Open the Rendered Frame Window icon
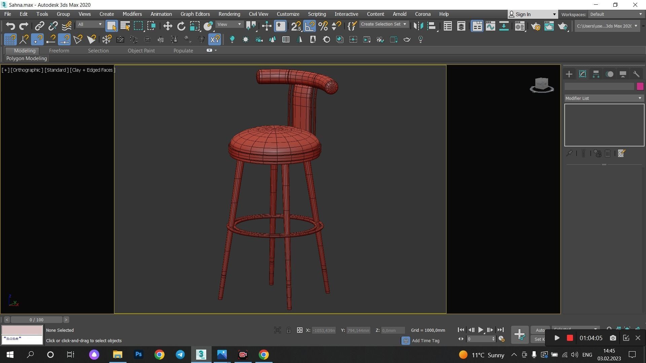This screenshot has width=646, height=363. click(549, 26)
